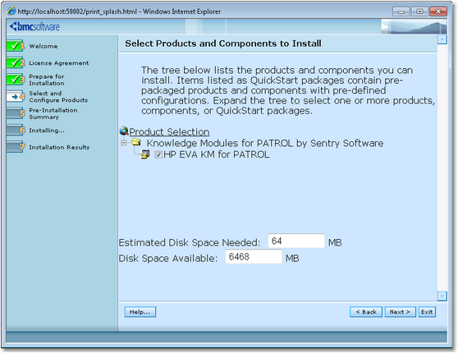Click the green checkmark icon beside Welcome
Viewport: 458px width, 354px height.
(16, 46)
